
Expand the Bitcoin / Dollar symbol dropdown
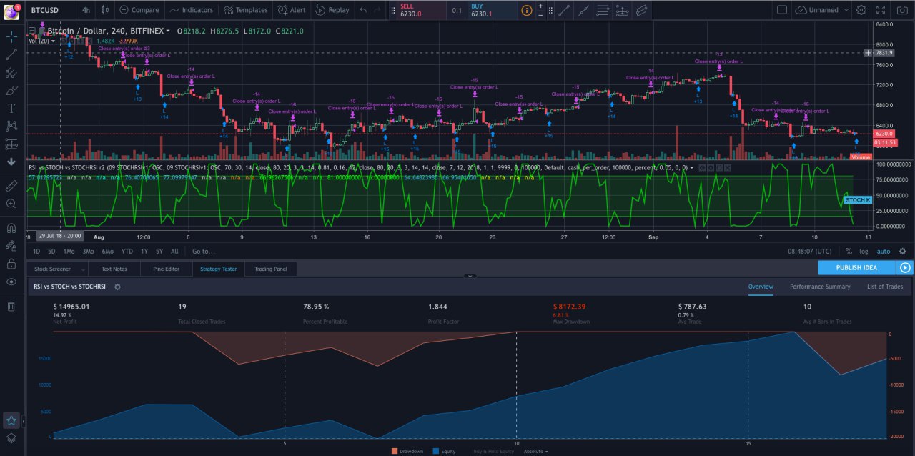[168, 31]
